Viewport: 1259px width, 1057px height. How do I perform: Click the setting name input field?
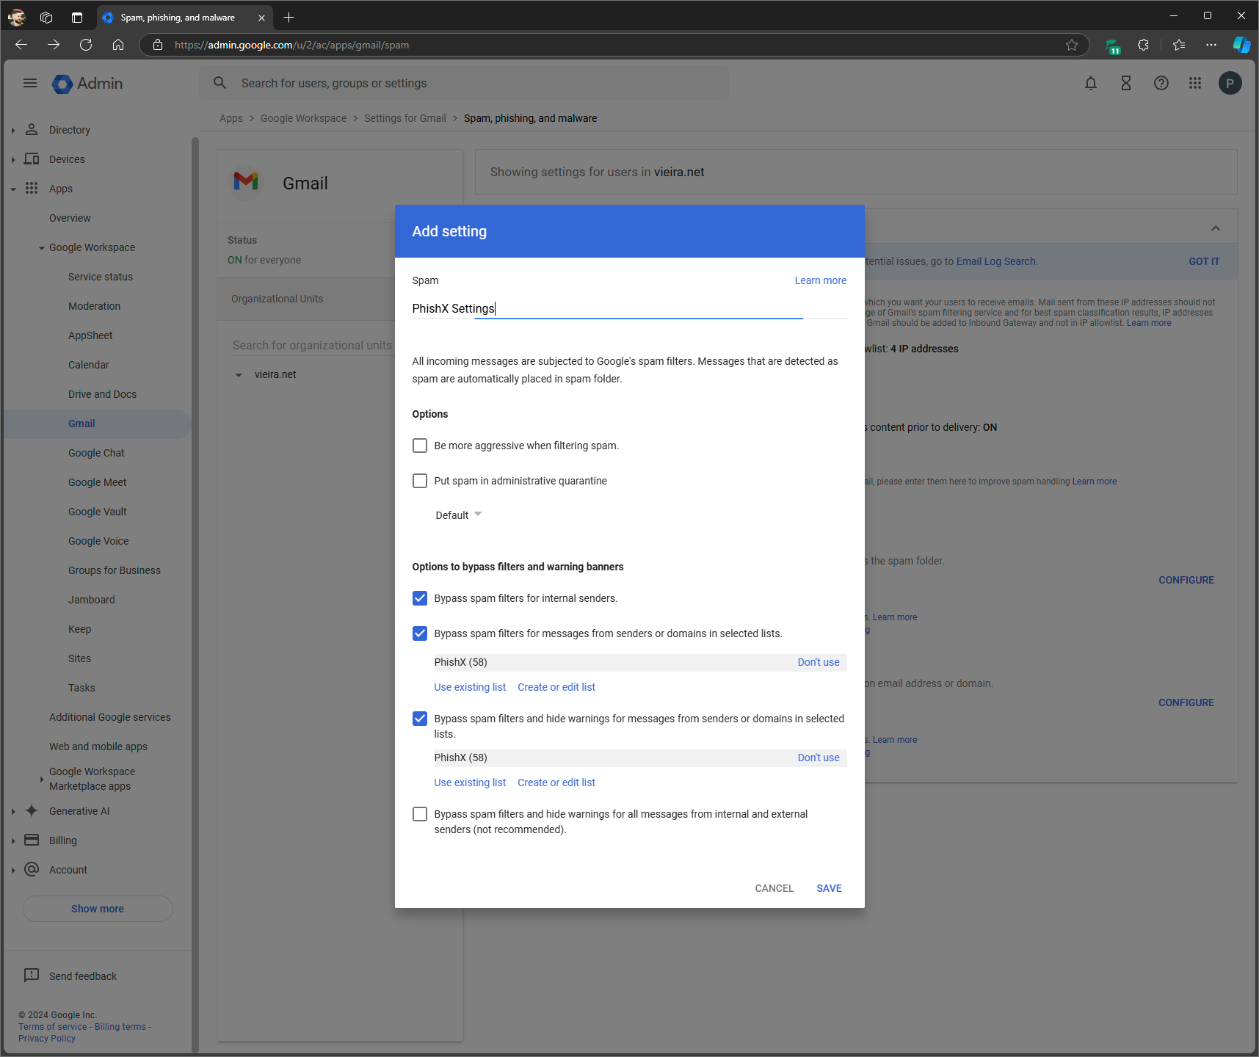(629, 308)
